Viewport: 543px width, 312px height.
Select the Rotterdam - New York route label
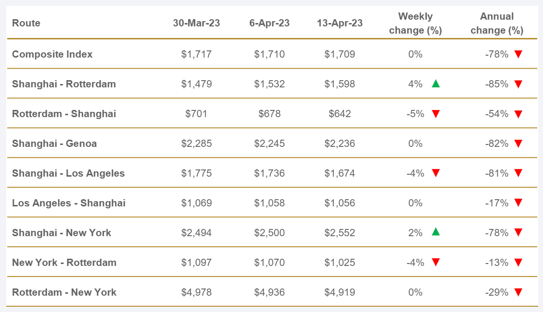tap(64, 292)
